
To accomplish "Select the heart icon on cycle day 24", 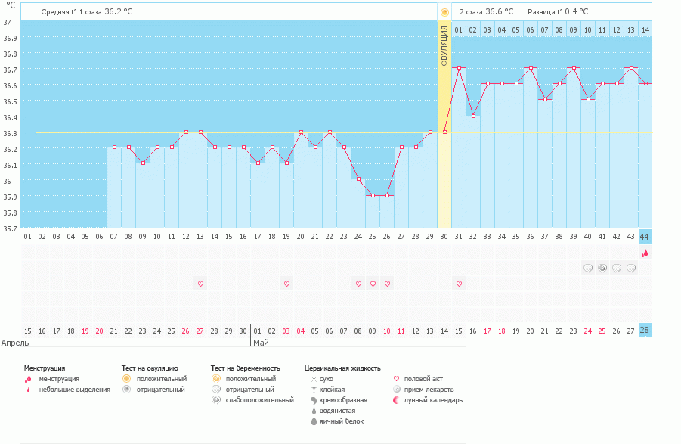I will coord(358,284).
